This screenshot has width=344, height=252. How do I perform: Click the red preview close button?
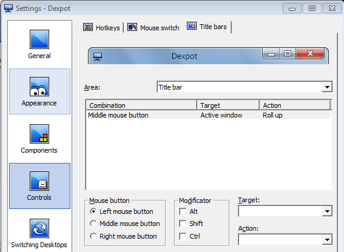[x=310, y=54]
